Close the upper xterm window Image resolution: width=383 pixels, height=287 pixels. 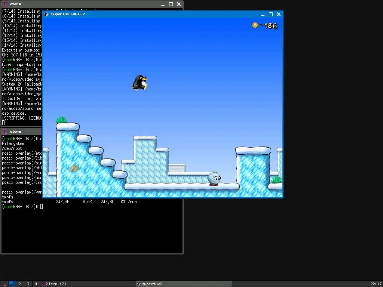point(179,4)
